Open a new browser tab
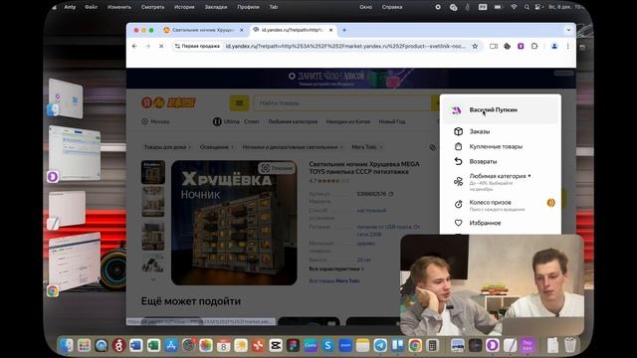This screenshot has width=637, height=358. click(x=344, y=30)
